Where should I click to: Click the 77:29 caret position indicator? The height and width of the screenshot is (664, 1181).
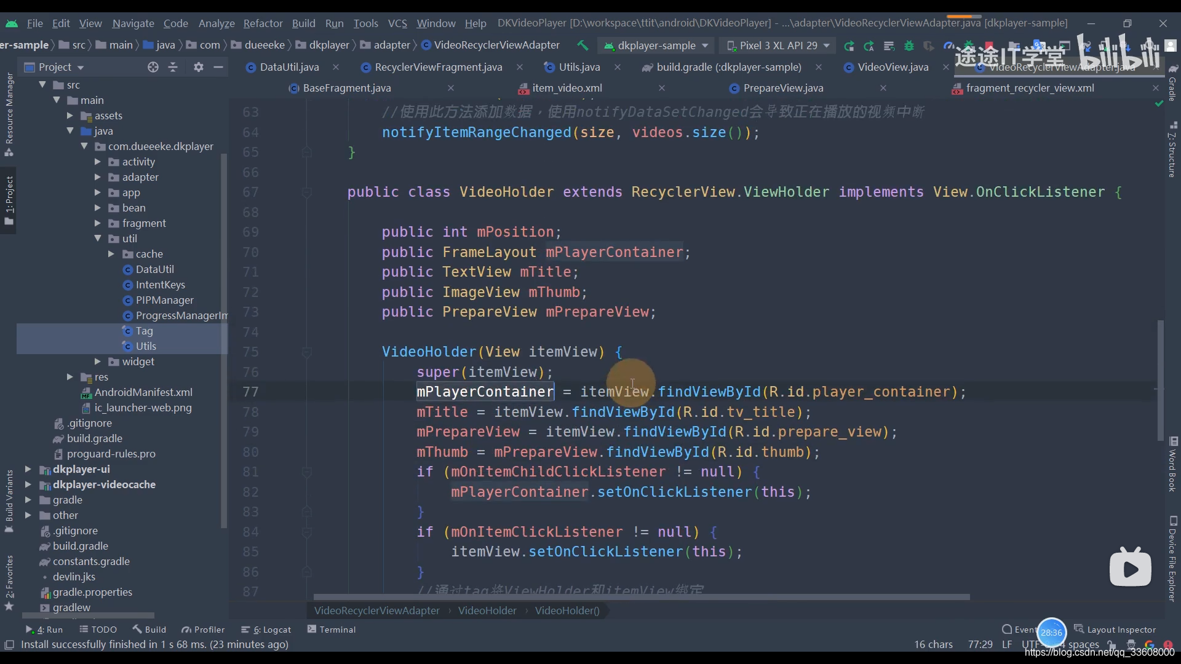coord(980,644)
